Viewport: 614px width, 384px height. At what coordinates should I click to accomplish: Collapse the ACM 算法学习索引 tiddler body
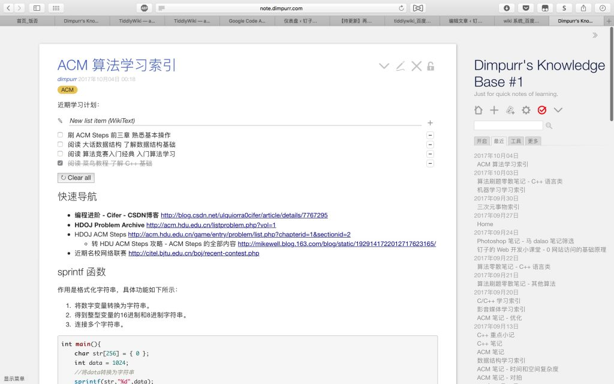coord(384,66)
